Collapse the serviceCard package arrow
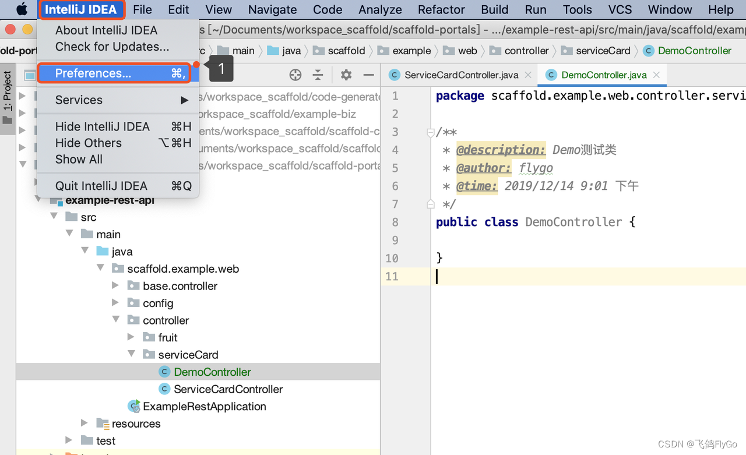The image size is (746, 455). (x=131, y=354)
